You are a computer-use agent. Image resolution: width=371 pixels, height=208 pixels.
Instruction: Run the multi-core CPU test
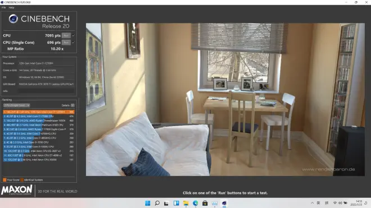(x=66, y=35)
